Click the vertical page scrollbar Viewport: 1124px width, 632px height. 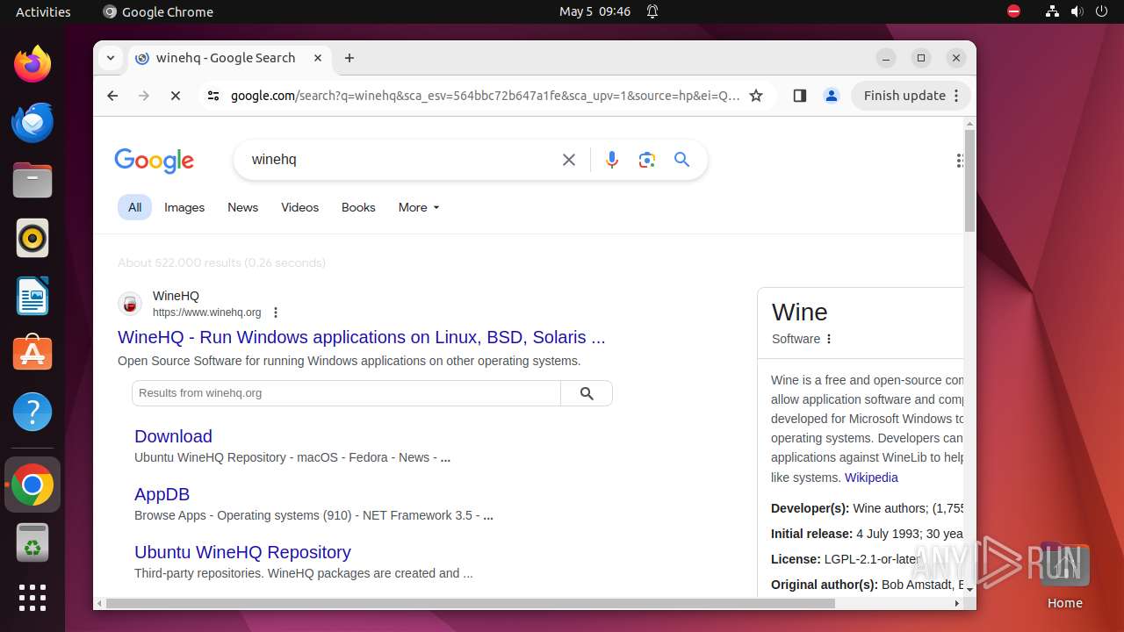pos(969,181)
